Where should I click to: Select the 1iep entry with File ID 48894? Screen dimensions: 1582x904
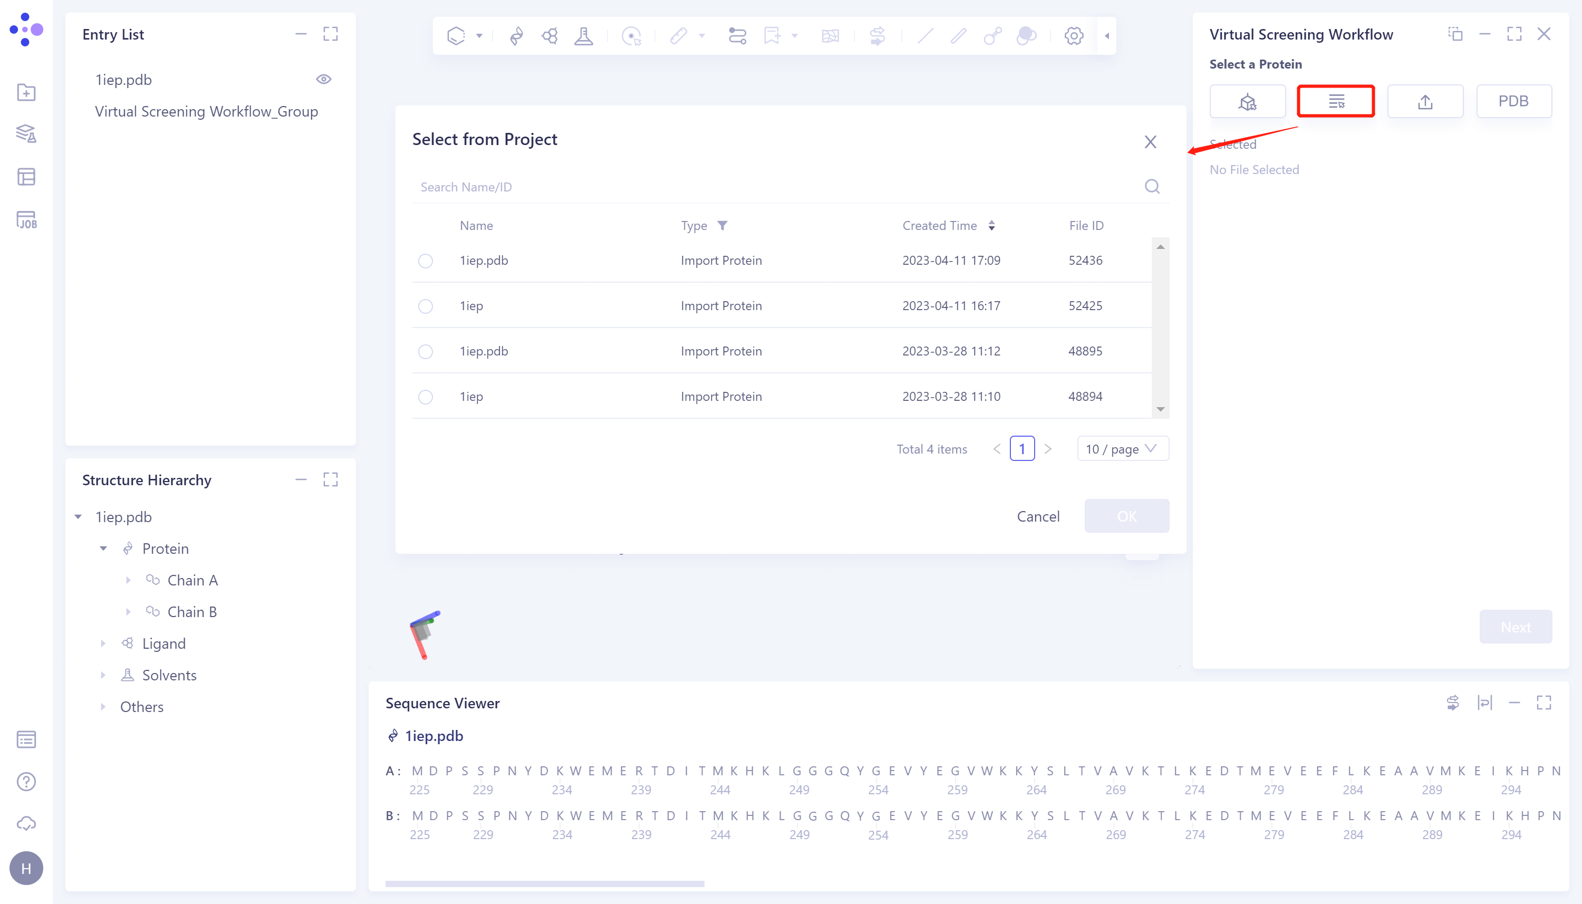425,396
